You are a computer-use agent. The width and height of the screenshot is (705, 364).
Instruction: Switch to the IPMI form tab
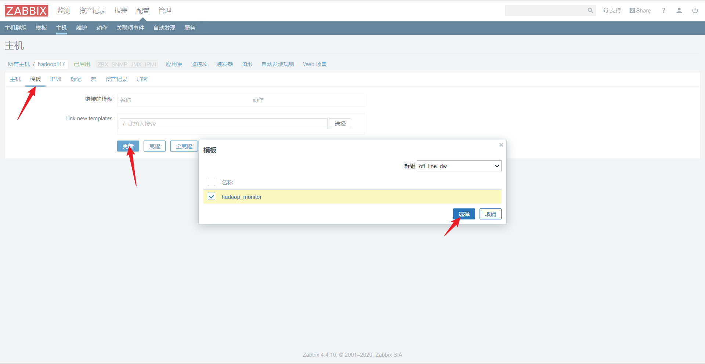tap(56, 79)
